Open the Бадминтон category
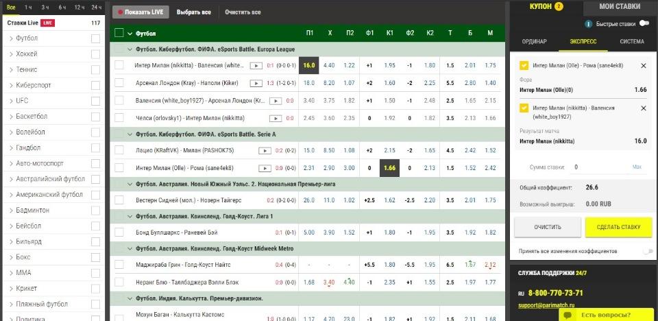Image resolution: width=658 pixels, height=321 pixels. (x=33, y=210)
